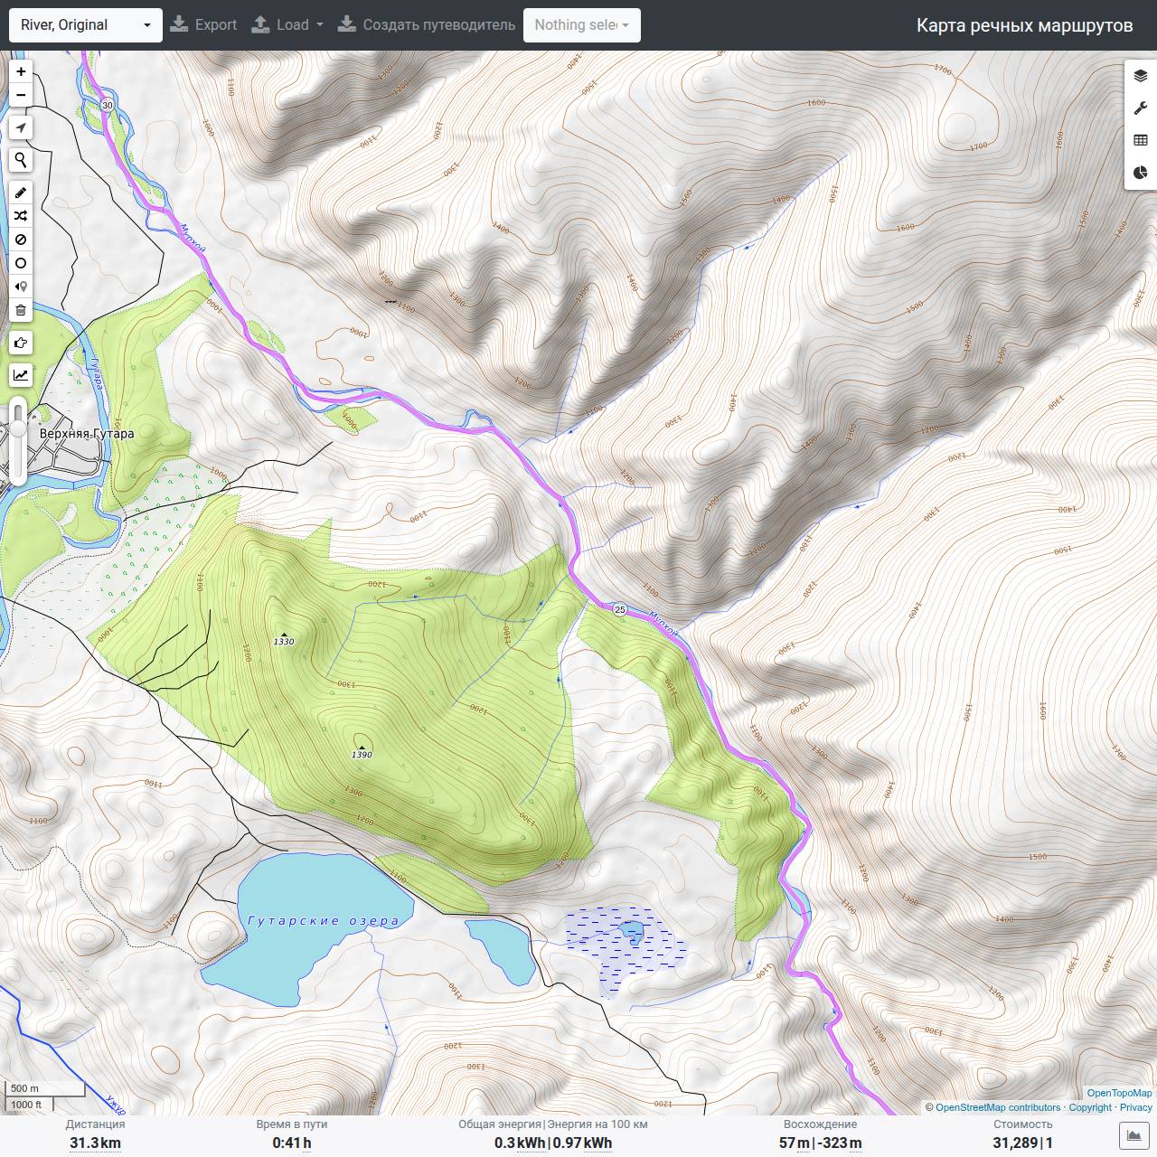Zoom in with the plus button

[21, 71]
